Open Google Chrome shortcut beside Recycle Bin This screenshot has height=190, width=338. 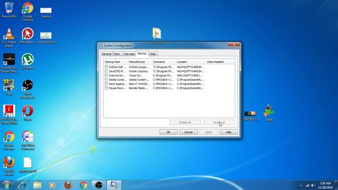click(x=27, y=12)
